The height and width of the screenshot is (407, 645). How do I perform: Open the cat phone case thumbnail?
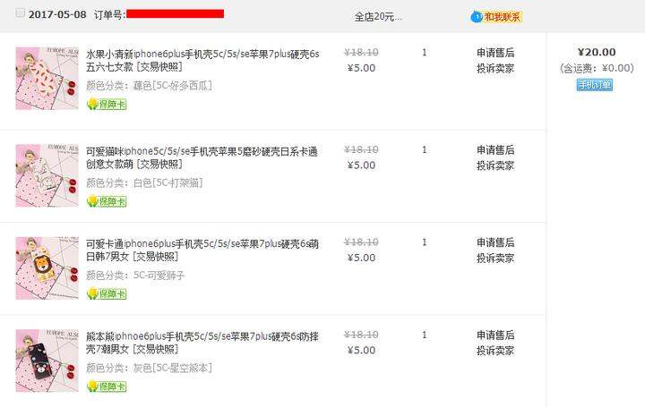[x=47, y=176]
